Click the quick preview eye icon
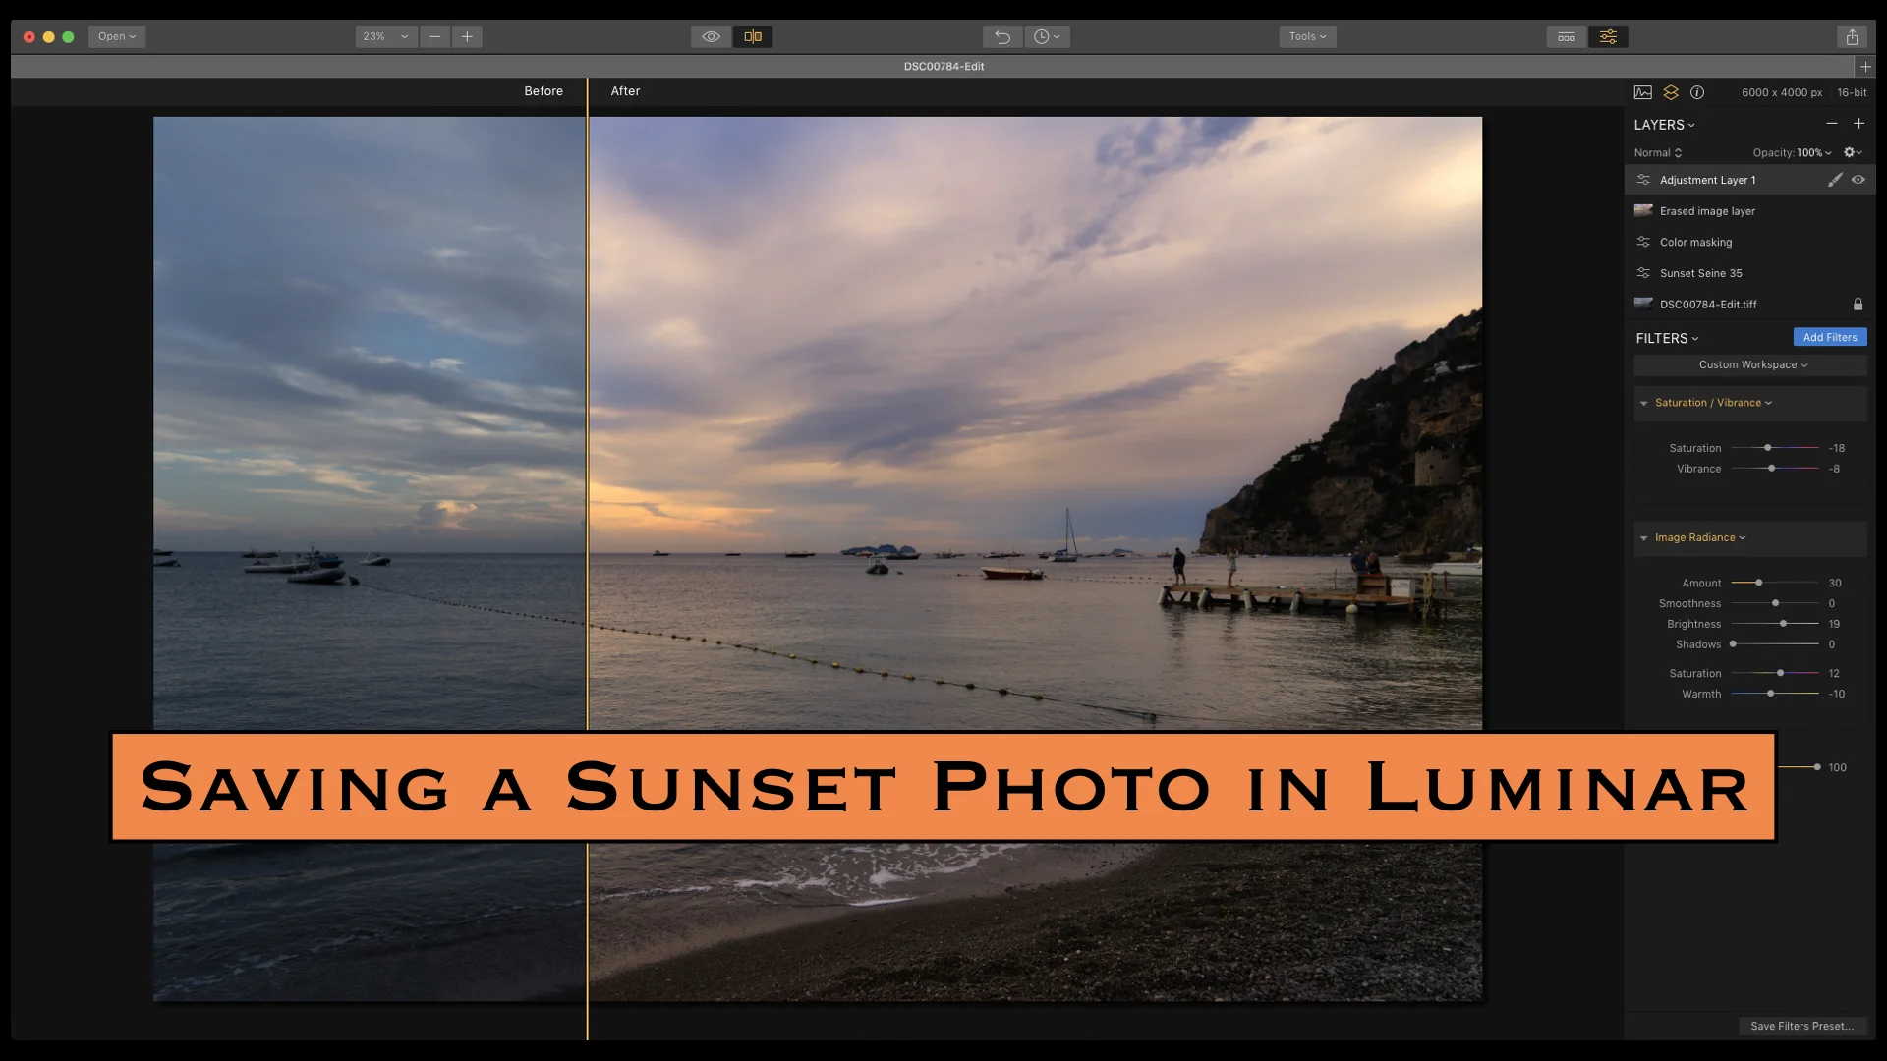Image resolution: width=1887 pixels, height=1061 pixels. 711,36
